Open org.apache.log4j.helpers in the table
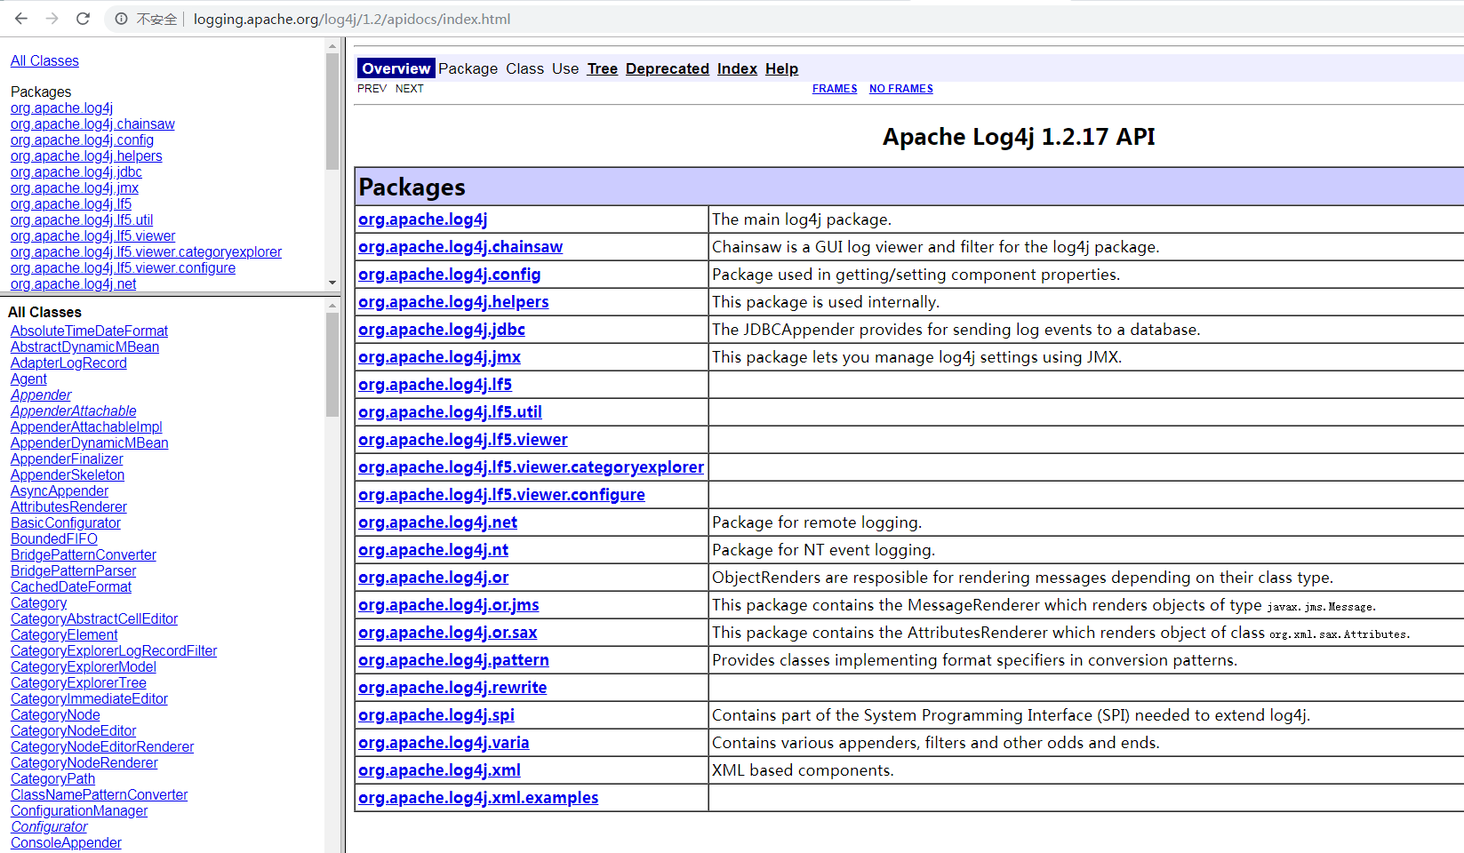Screen dimensions: 1464x853 coord(453,302)
